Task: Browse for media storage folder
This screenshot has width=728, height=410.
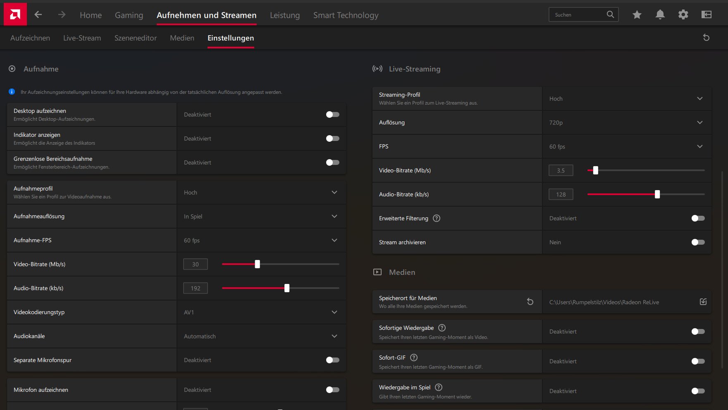Action: (x=703, y=302)
